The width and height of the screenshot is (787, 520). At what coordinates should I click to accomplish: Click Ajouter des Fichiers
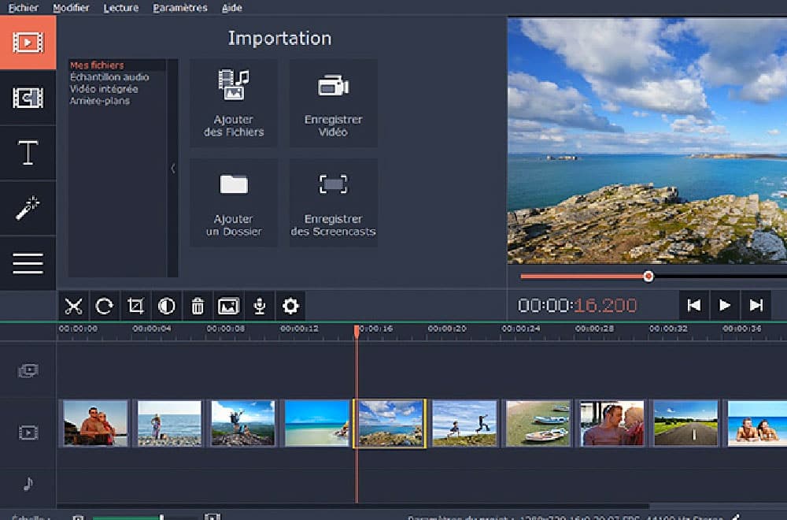click(233, 103)
